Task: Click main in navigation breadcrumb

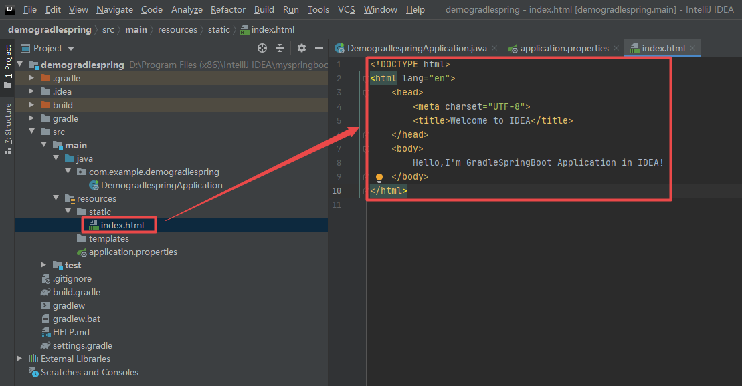Action: tap(136, 29)
